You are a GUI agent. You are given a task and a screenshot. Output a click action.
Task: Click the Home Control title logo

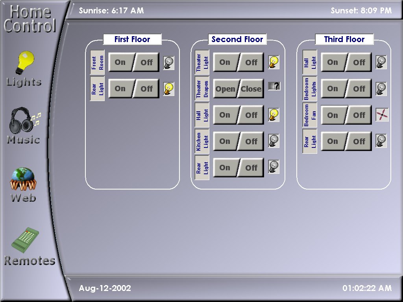[x=29, y=19]
